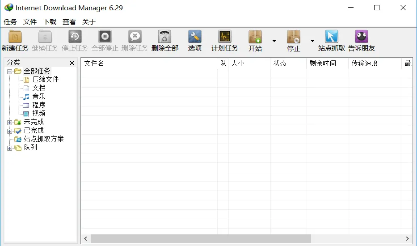Open 选项 settings wrench icon
The height and width of the screenshot is (246, 417).
pos(195,37)
